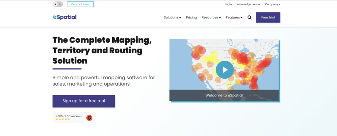The height and width of the screenshot is (136, 337).
Task: Click the Free trial header button
Action: [268, 17]
